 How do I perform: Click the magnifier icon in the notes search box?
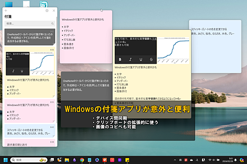[x=52, y=23]
